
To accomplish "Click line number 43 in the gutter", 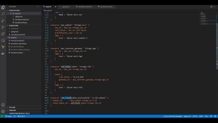I will pyautogui.click(x=46, y=98).
